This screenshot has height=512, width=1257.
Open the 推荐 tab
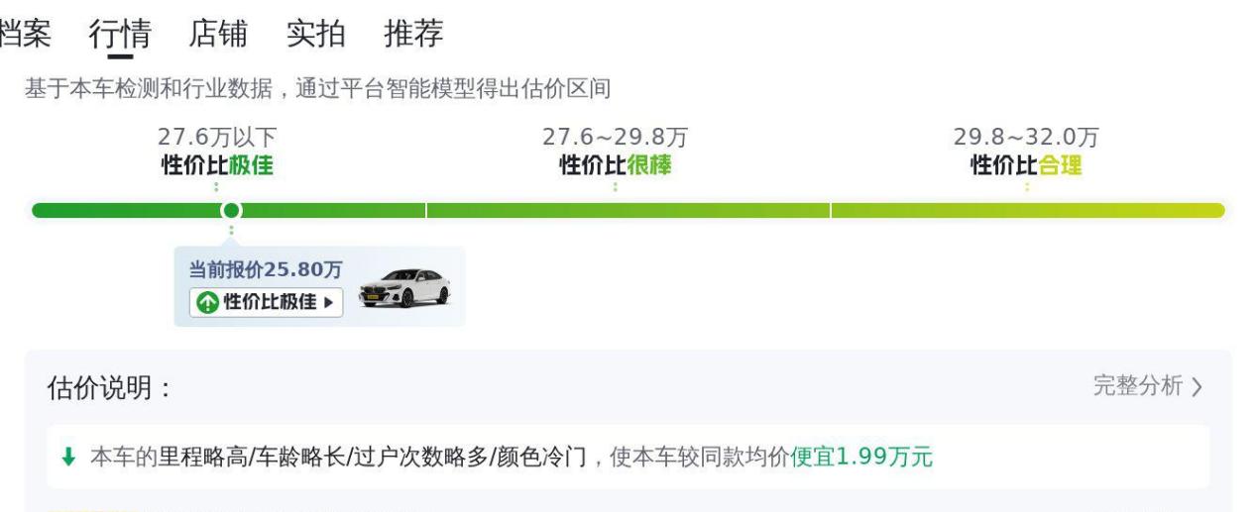point(413,34)
